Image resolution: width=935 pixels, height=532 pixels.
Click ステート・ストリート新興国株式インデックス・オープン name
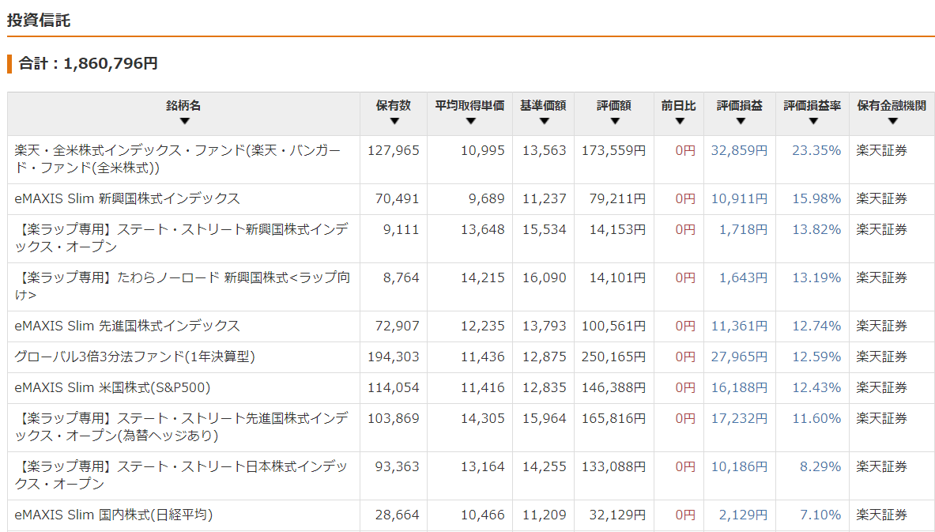tap(181, 238)
